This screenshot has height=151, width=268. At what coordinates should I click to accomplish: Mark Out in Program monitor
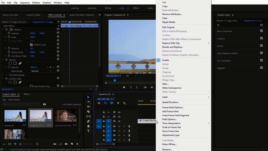click(x=137, y=87)
